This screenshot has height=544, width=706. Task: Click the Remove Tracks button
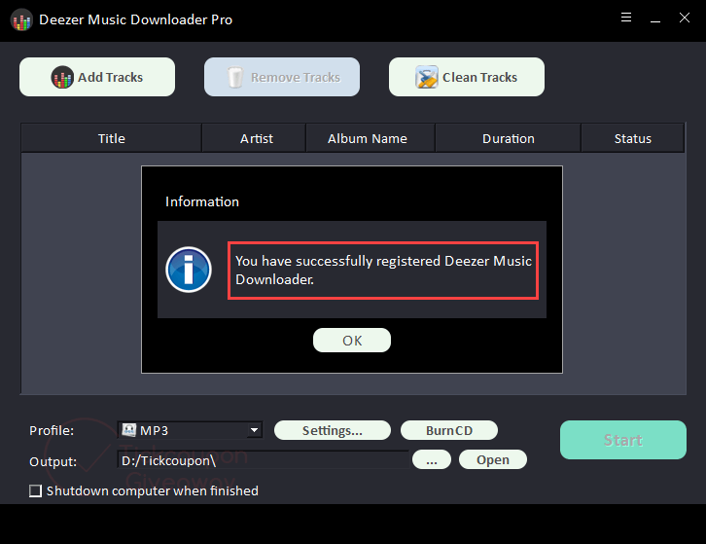click(x=282, y=77)
